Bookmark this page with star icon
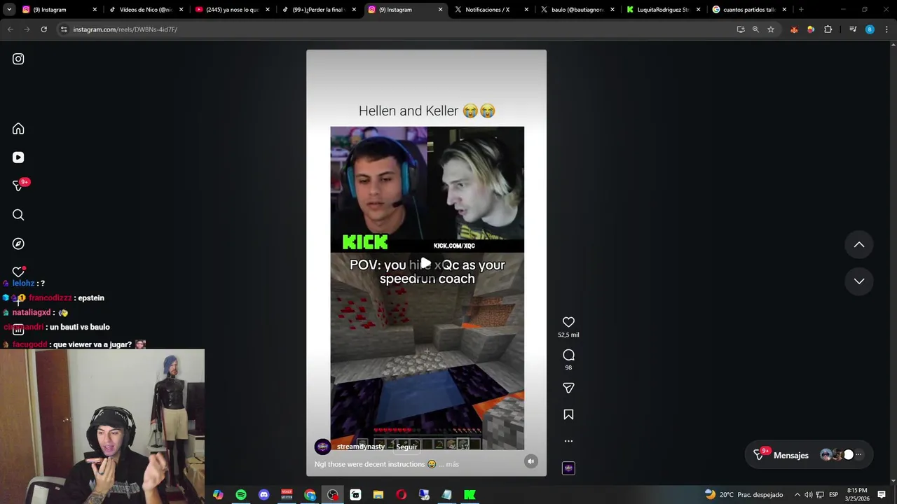 pyautogui.click(x=771, y=29)
